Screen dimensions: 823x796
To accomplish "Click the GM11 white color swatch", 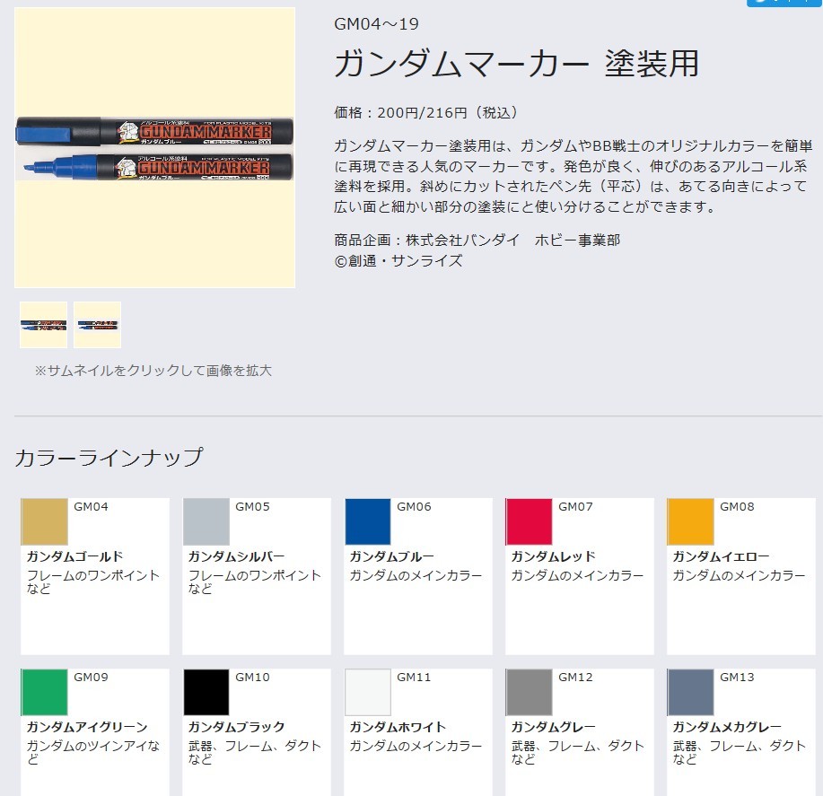I will [x=368, y=692].
